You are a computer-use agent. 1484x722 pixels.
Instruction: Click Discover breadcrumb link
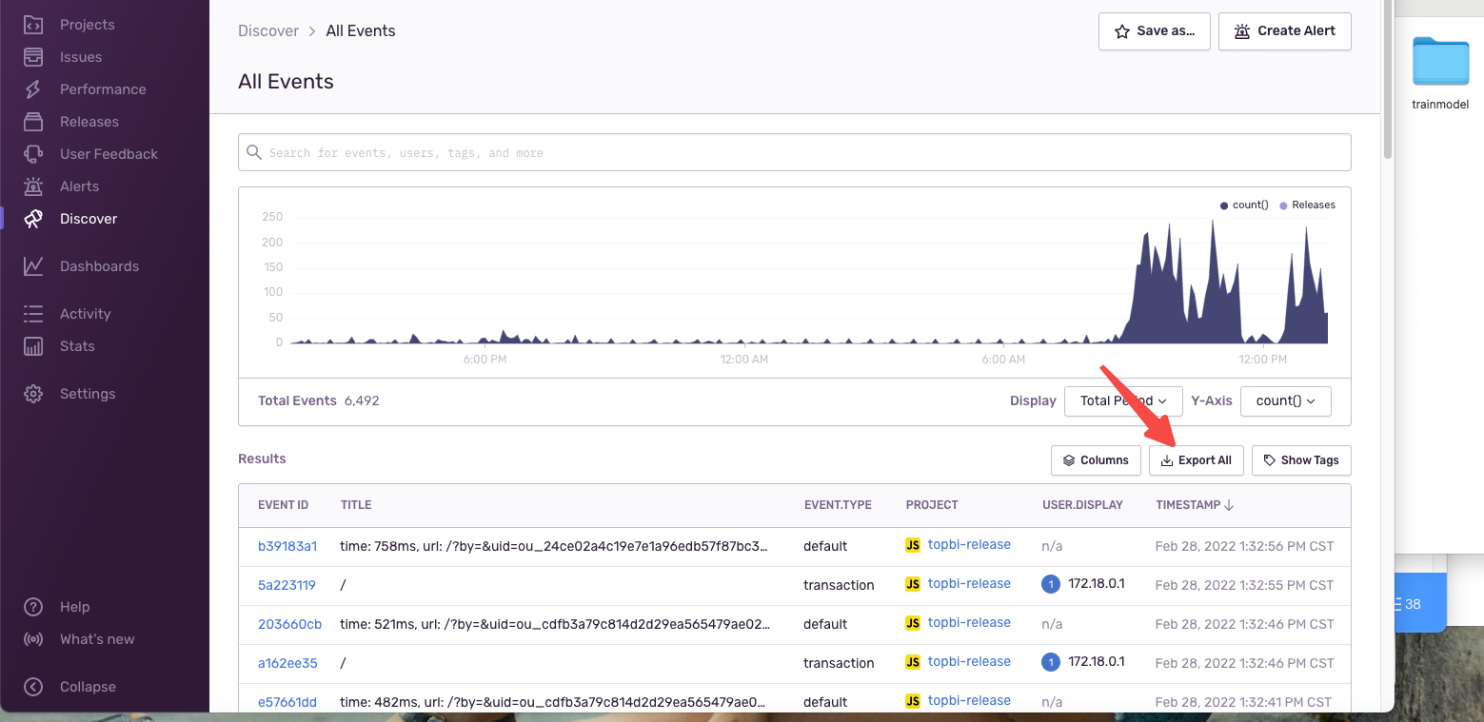pos(268,31)
